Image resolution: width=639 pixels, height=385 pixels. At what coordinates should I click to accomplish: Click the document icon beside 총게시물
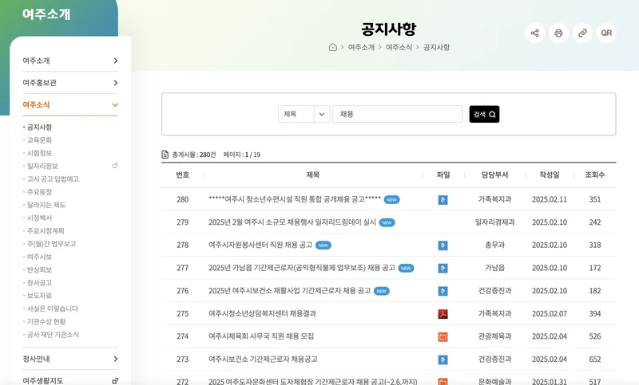pos(165,155)
